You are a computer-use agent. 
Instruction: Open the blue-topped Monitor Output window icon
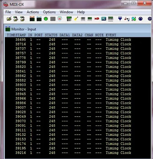tap(39, 19)
